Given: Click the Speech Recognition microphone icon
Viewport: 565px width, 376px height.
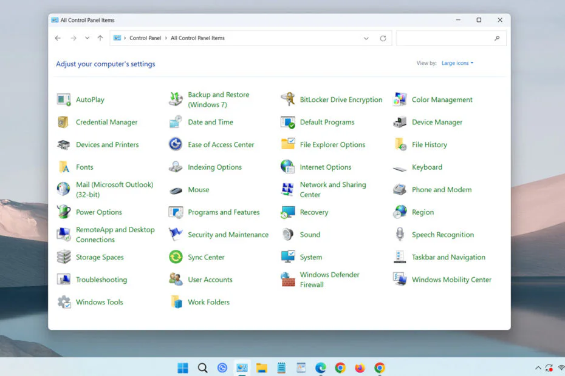Looking at the screenshot, I should 400,235.
